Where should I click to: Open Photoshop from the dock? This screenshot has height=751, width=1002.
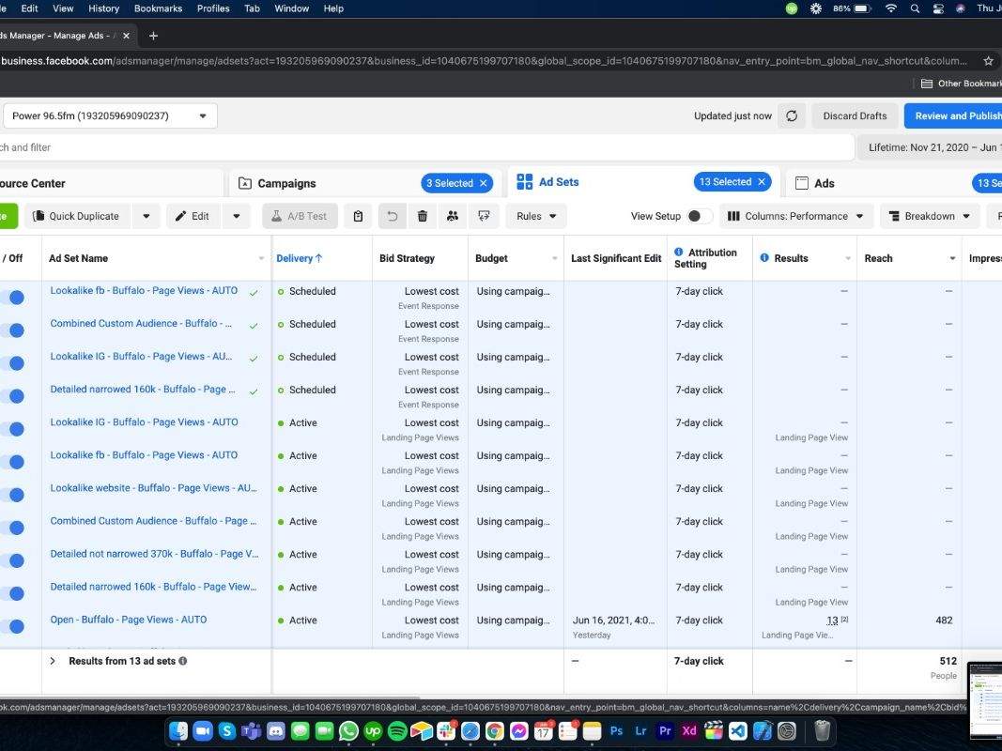[x=616, y=730]
